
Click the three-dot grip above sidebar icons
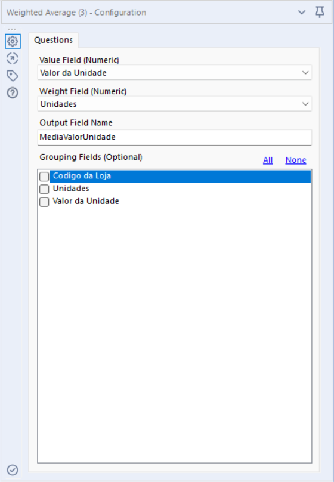12,29
